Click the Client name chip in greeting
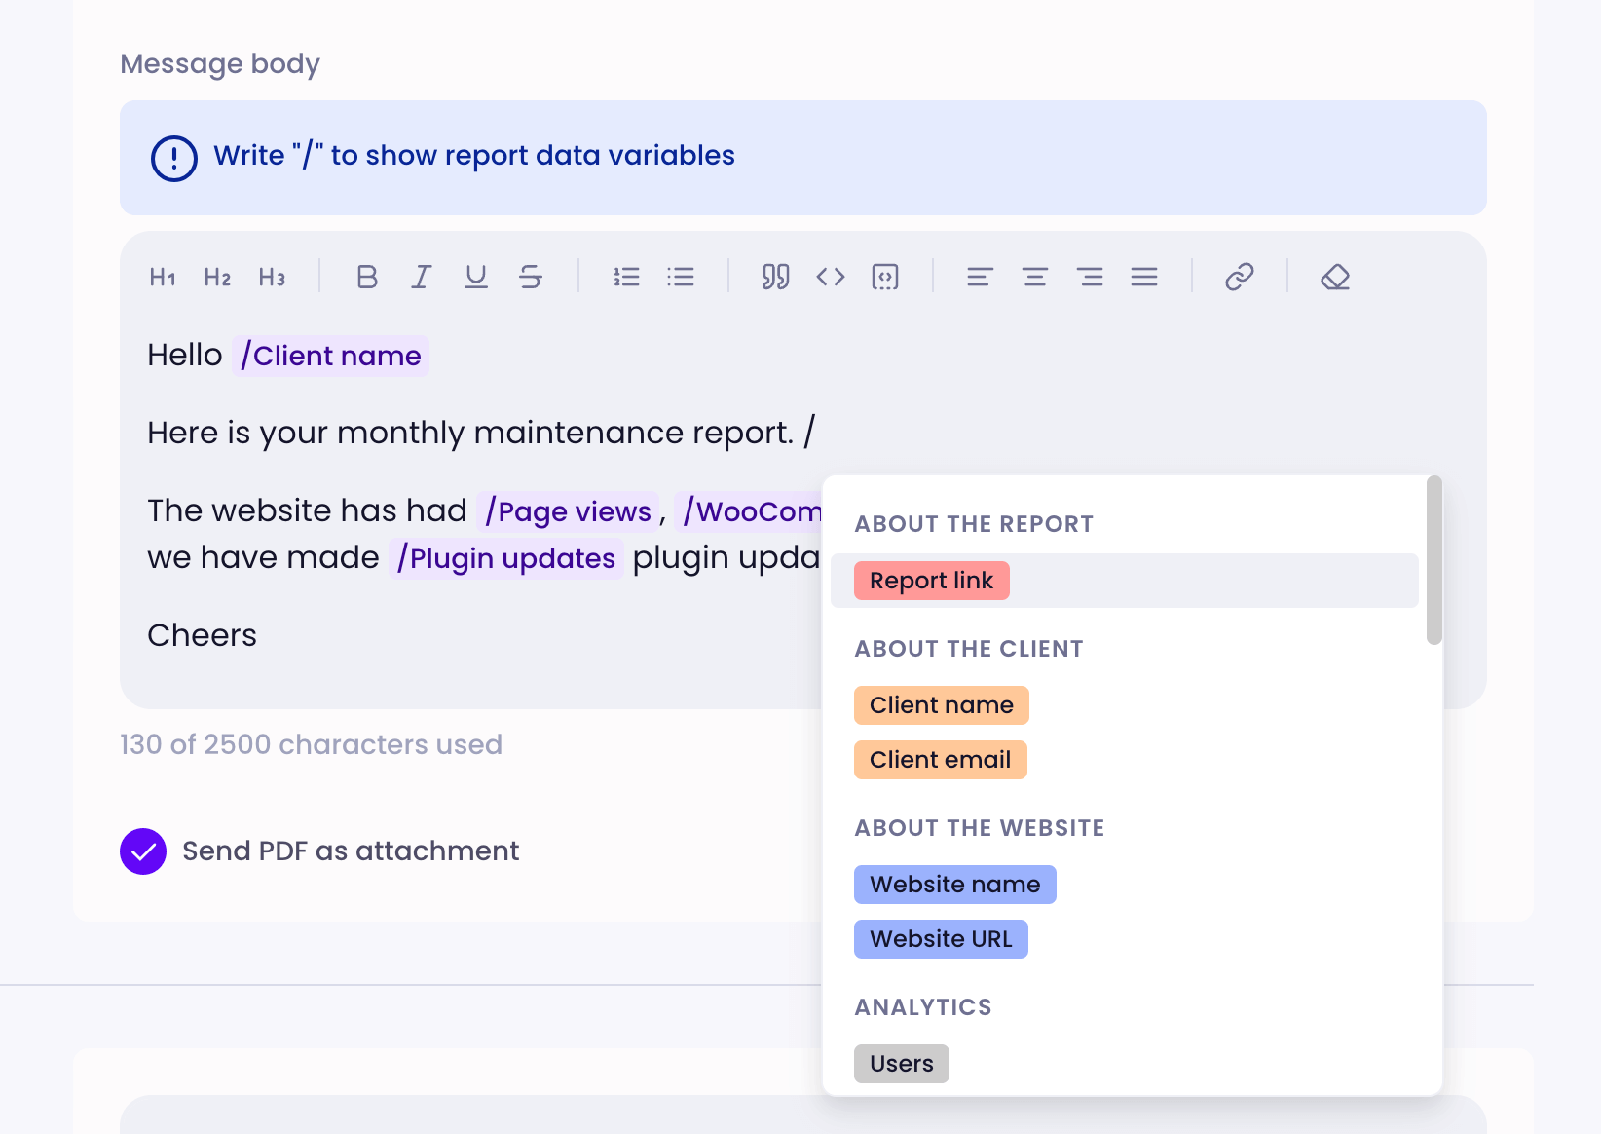The image size is (1601, 1134). [330, 355]
